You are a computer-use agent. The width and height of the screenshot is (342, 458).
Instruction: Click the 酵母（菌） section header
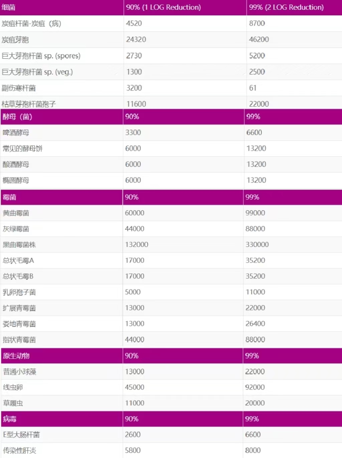(17, 117)
